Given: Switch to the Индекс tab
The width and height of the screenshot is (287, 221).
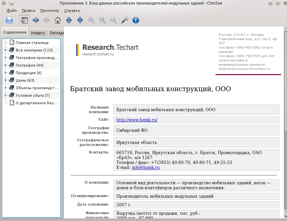Looking at the screenshot, I should pyautogui.click(x=38, y=33).
